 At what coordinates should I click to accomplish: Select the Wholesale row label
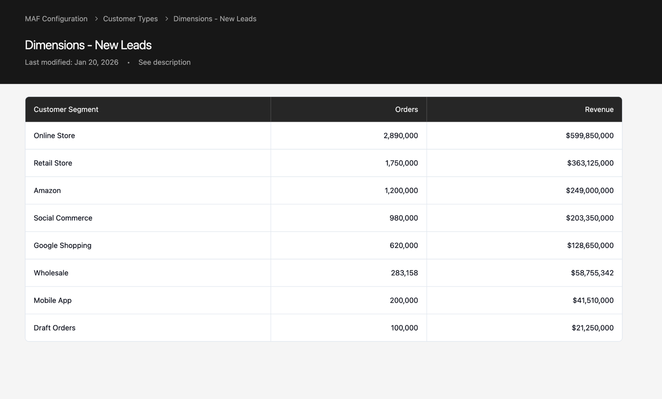[x=51, y=273]
